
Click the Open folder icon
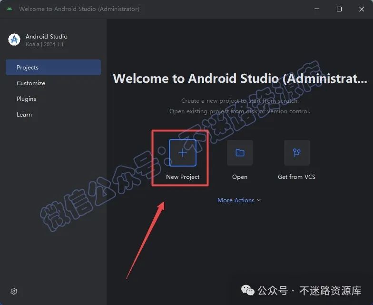(x=240, y=153)
